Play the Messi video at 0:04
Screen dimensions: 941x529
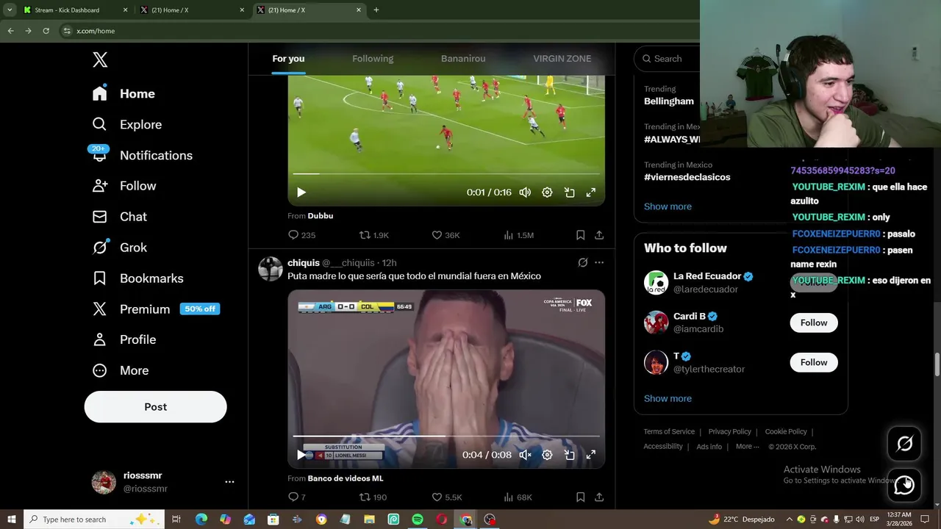[301, 455]
